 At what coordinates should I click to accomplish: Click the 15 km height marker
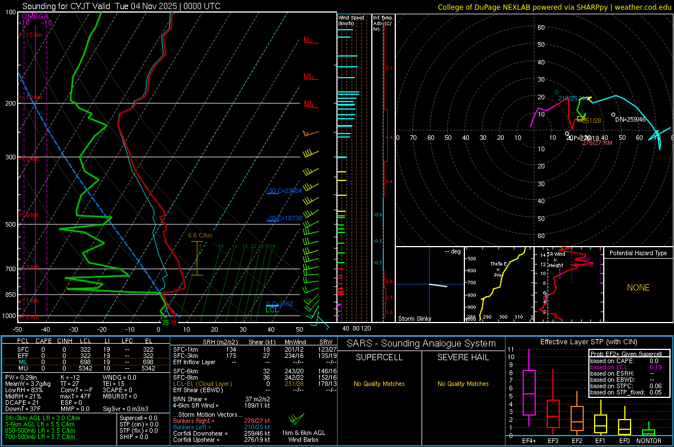[x=34, y=35]
